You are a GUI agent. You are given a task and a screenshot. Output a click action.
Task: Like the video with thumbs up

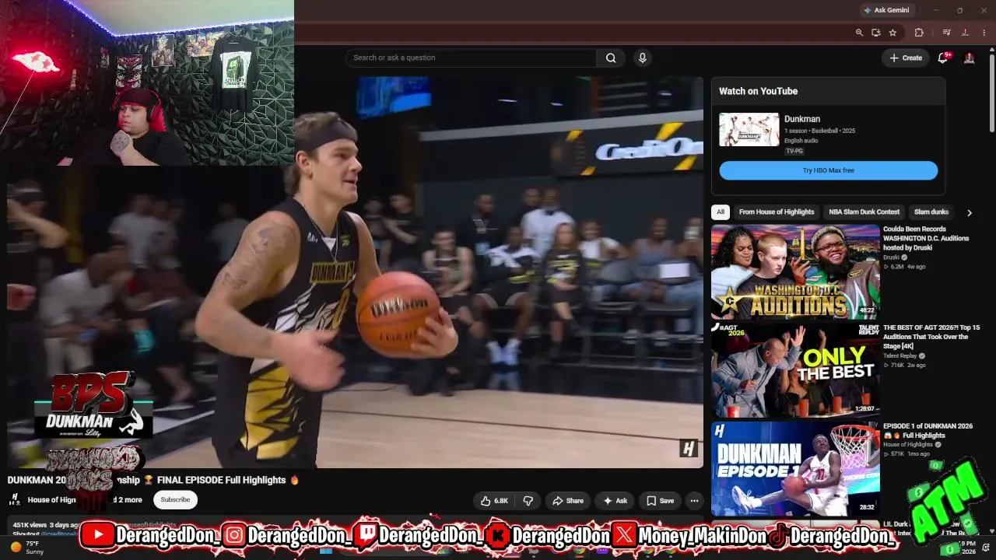[494, 501]
